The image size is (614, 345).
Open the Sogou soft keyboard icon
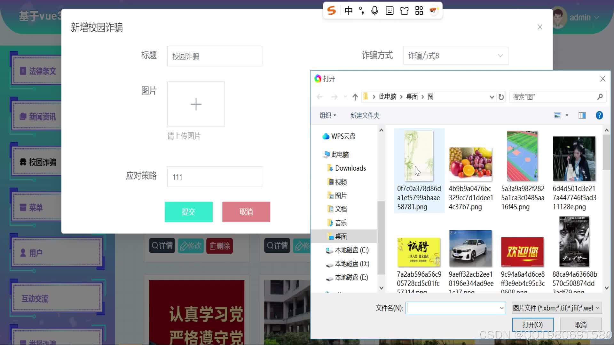pyautogui.click(x=390, y=11)
